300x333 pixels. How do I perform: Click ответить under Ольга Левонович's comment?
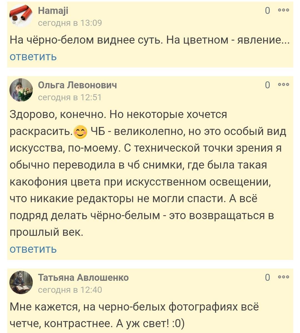(x=33, y=249)
